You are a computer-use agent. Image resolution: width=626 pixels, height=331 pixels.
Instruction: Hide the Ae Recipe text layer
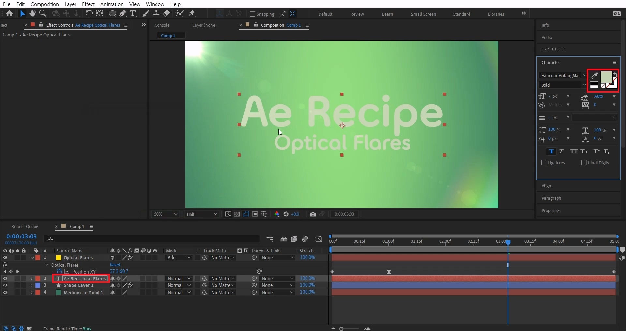pyautogui.click(x=5, y=279)
